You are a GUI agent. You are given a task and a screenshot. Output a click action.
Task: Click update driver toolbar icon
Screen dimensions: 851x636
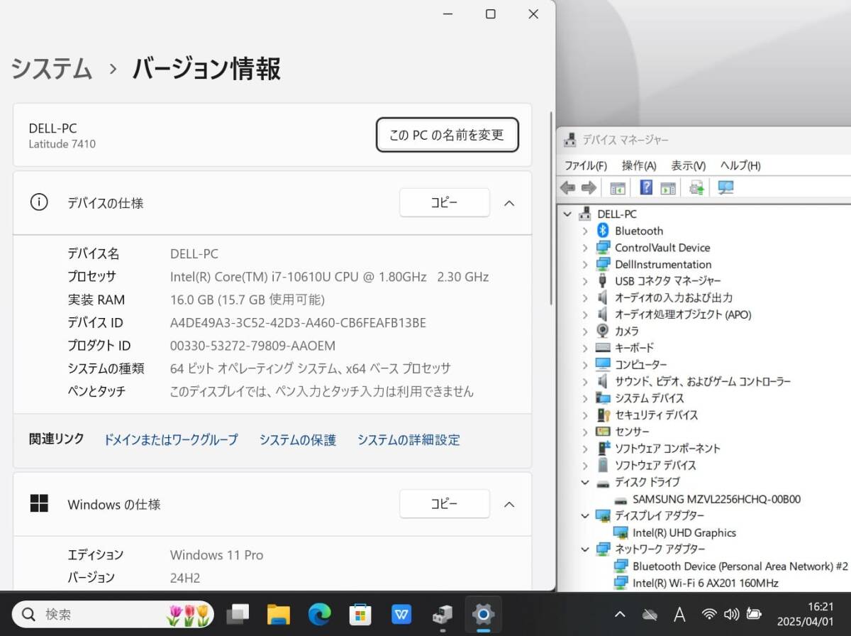[696, 187]
